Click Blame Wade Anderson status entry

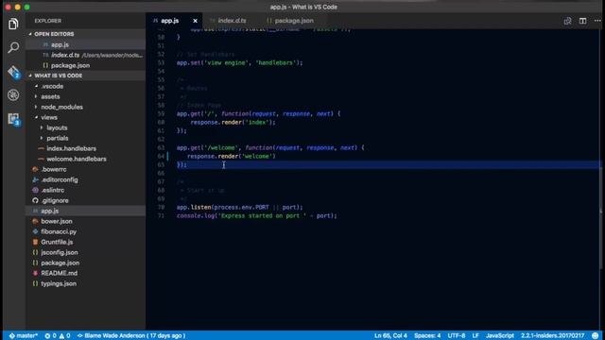click(x=131, y=336)
